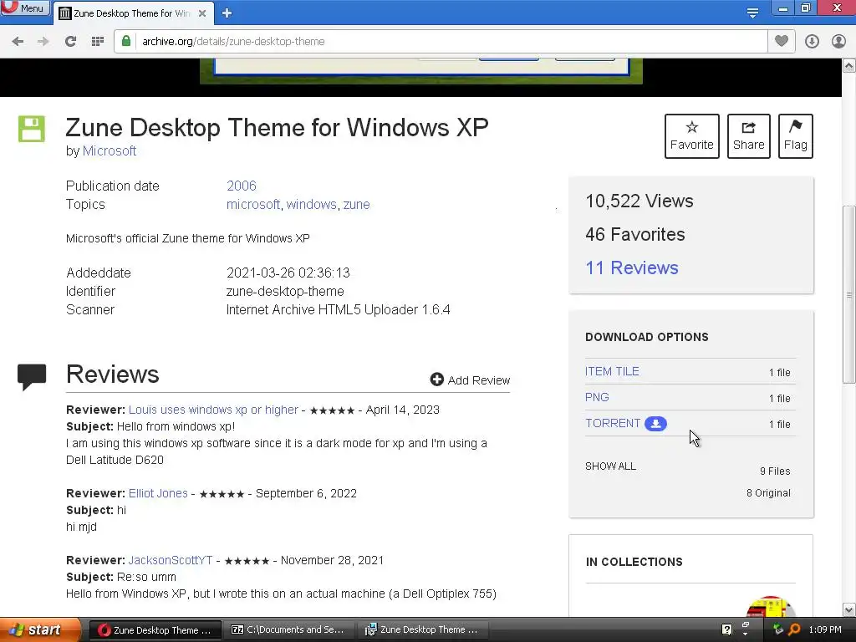Open Speed Dial grid icon
856x642 pixels.
(x=97, y=42)
